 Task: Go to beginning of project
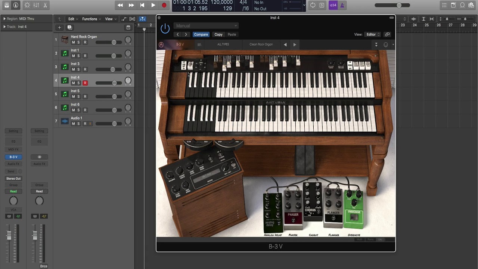click(142, 5)
